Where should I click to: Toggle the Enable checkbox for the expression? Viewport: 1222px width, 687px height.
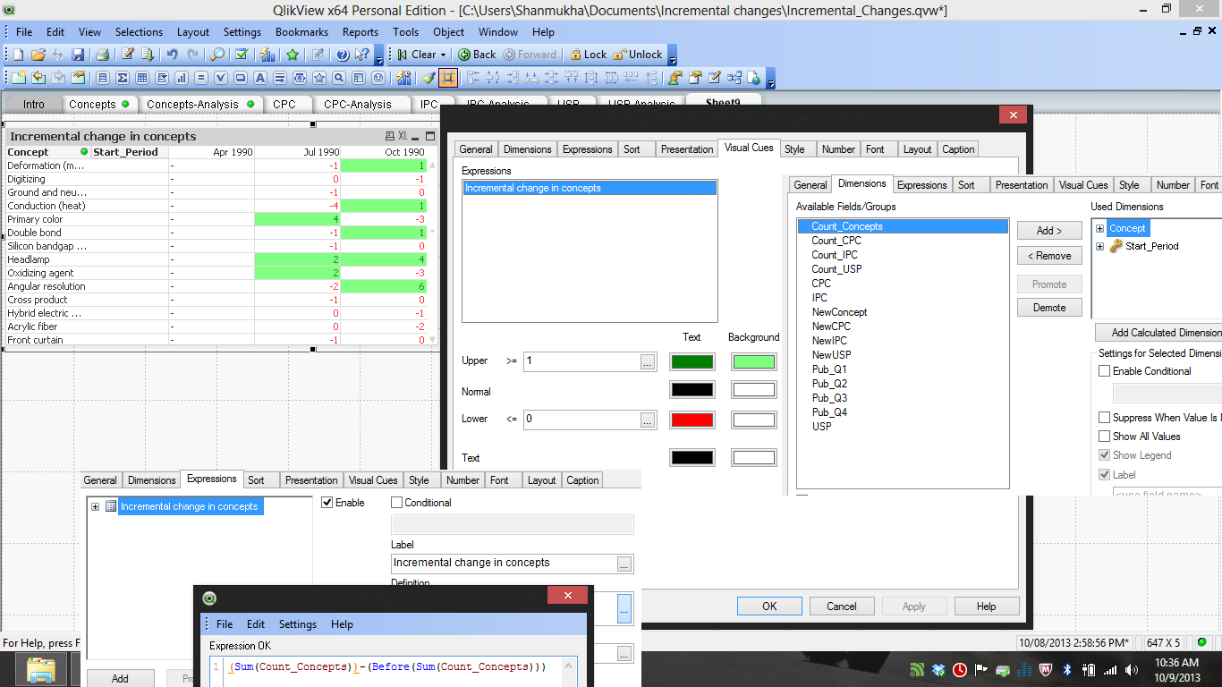[327, 503]
